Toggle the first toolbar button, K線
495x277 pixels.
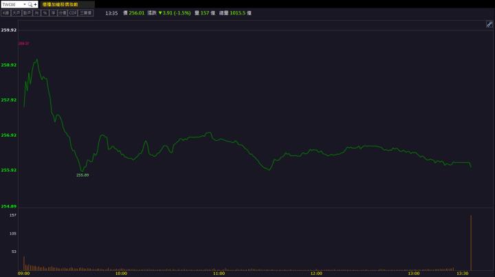click(6, 13)
